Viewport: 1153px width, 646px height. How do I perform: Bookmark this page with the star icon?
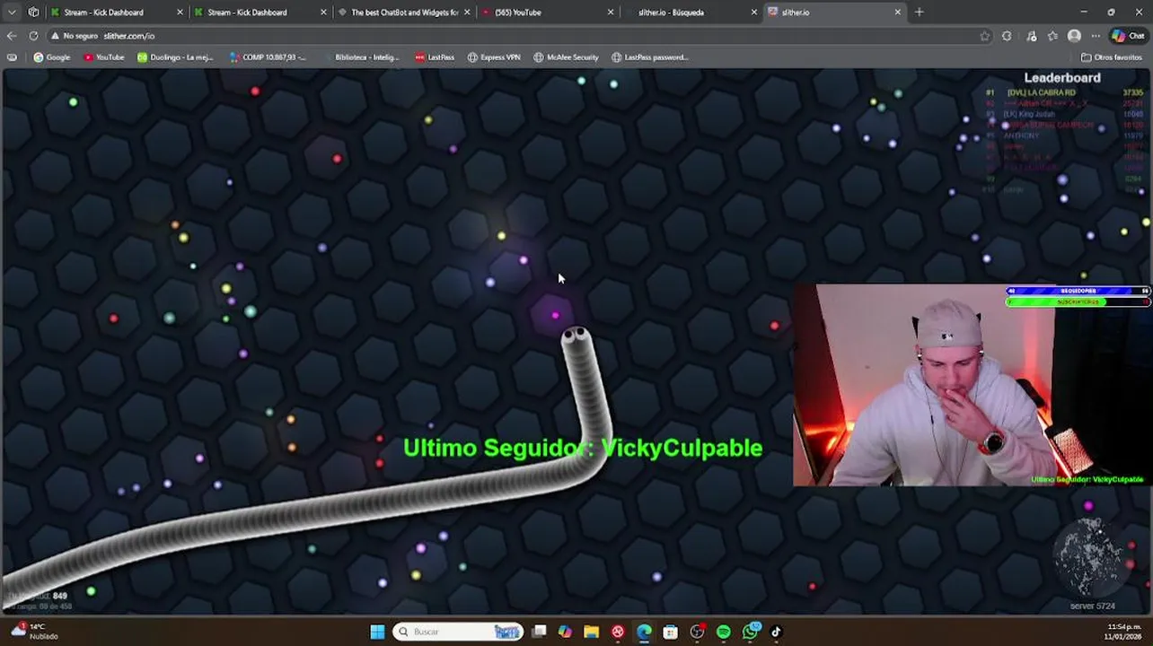point(985,36)
